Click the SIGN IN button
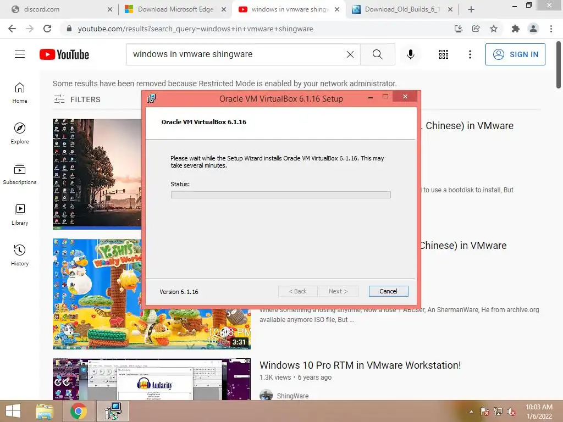The image size is (563, 422). (x=515, y=54)
